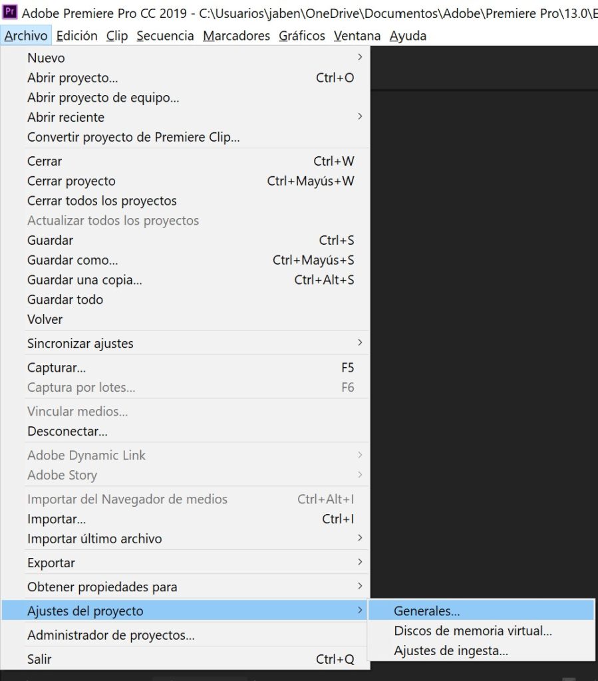Expand the Nuevo submenu arrow
The image size is (598, 681).
(360, 57)
